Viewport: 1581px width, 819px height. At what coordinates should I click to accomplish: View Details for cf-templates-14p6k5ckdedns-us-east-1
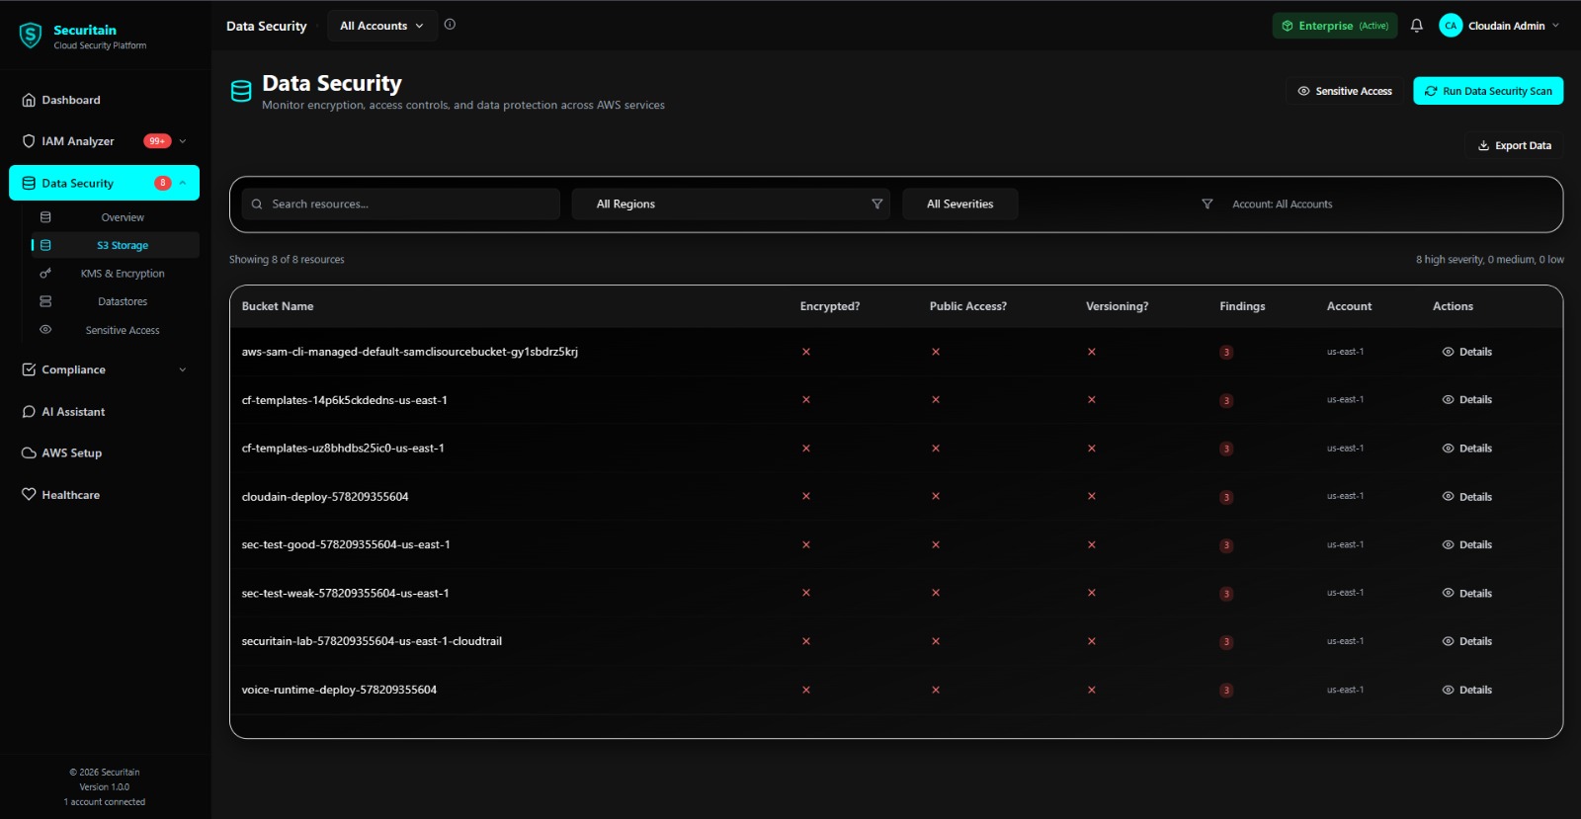pos(1467,400)
